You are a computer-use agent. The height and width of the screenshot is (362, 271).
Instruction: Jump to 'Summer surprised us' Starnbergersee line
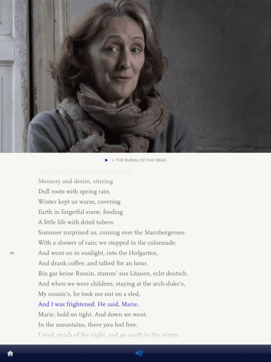[112, 232]
